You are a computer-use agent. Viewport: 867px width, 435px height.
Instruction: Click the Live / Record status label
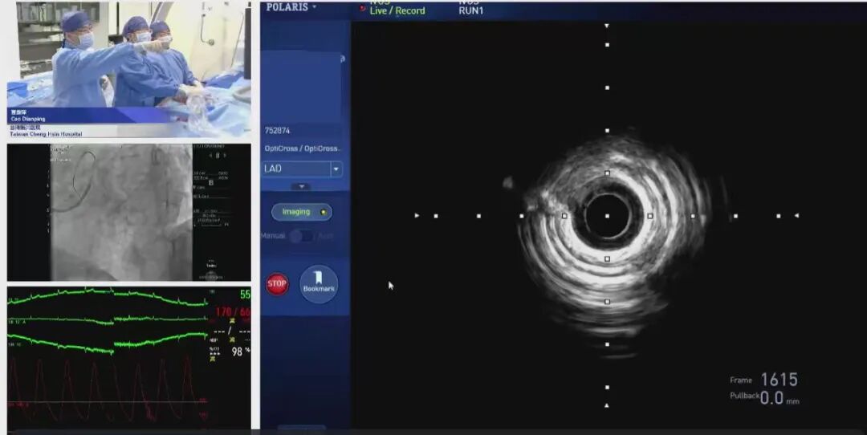click(397, 10)
